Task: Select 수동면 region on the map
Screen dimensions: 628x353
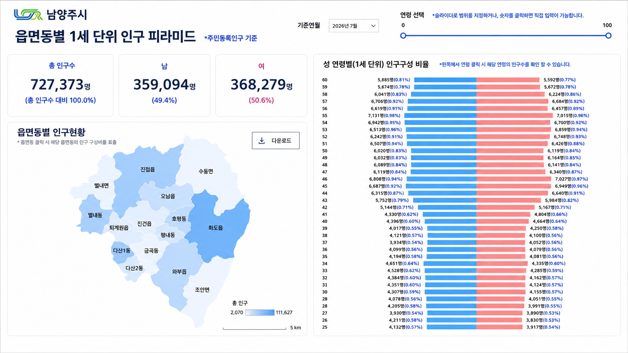Action: 206,171
